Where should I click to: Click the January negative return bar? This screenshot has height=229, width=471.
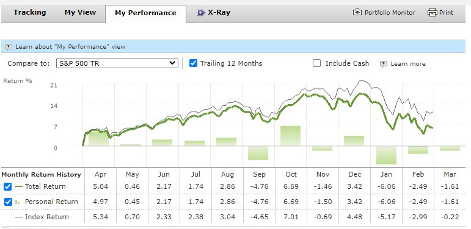click(386, 155)
